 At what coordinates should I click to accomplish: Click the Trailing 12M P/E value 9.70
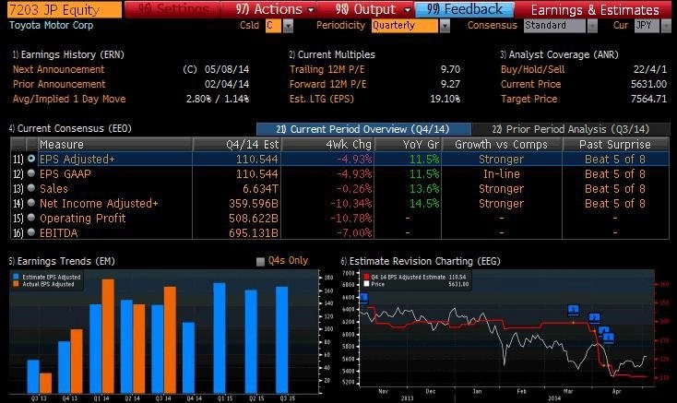[x=450, y=69]
